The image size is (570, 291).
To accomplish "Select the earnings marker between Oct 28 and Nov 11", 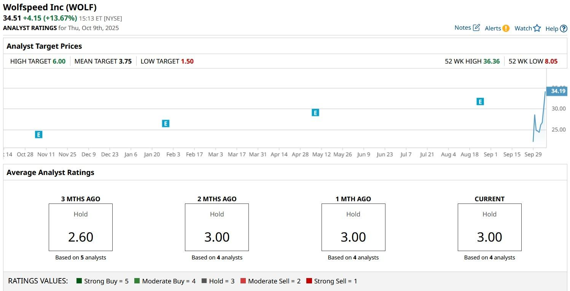I will click(x=38, y=134).
